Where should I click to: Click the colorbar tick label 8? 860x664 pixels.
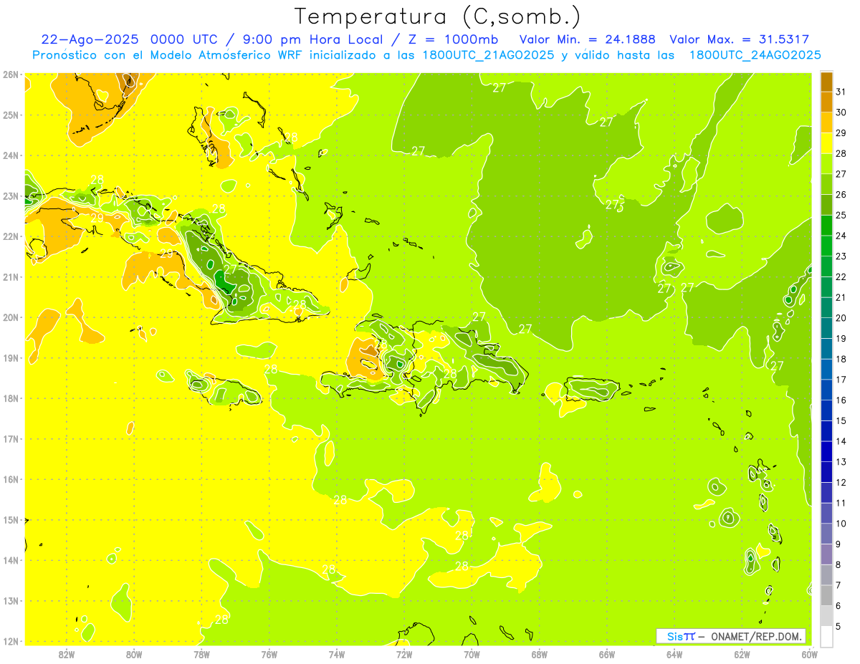coord(839,564)
